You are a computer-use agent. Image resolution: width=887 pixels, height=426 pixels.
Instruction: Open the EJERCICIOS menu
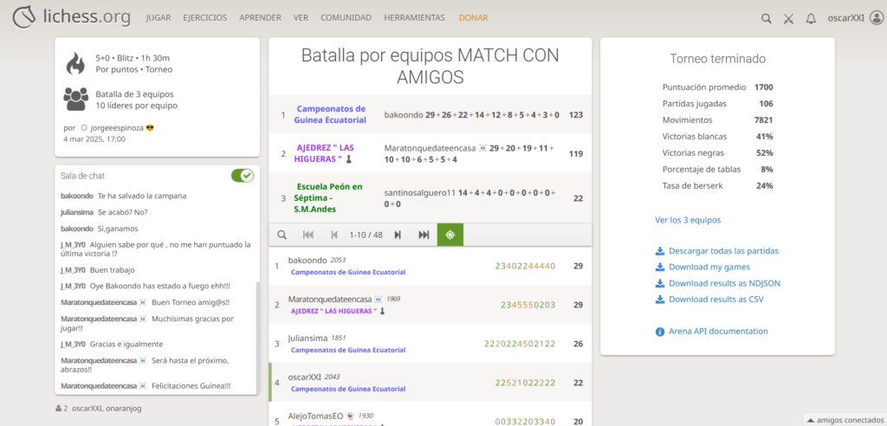click(204, 18)
